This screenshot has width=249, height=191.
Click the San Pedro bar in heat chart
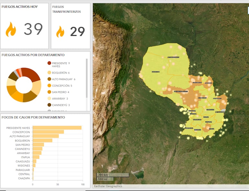tap(38, 145)
